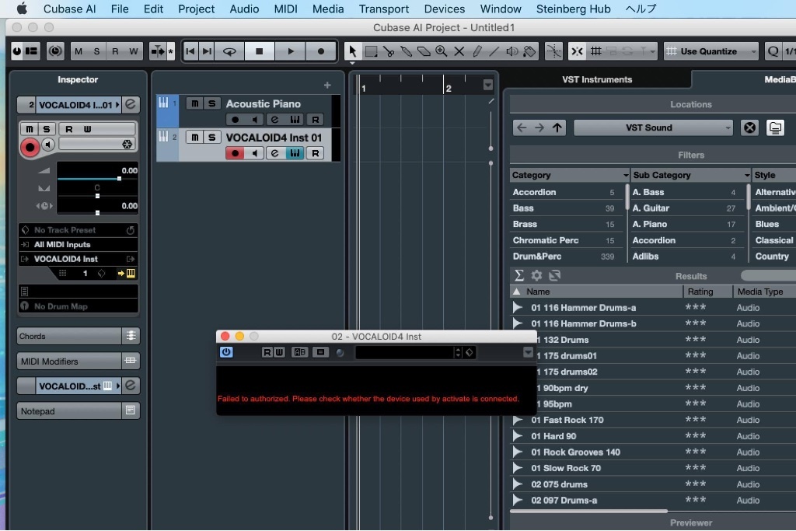Open Acoustic Piano channel settings (e)
This screenshot has height=531, width=796.
tap(274, 120)
